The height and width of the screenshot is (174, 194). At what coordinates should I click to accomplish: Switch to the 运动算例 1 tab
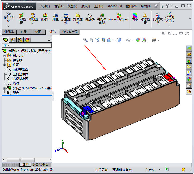41,165
